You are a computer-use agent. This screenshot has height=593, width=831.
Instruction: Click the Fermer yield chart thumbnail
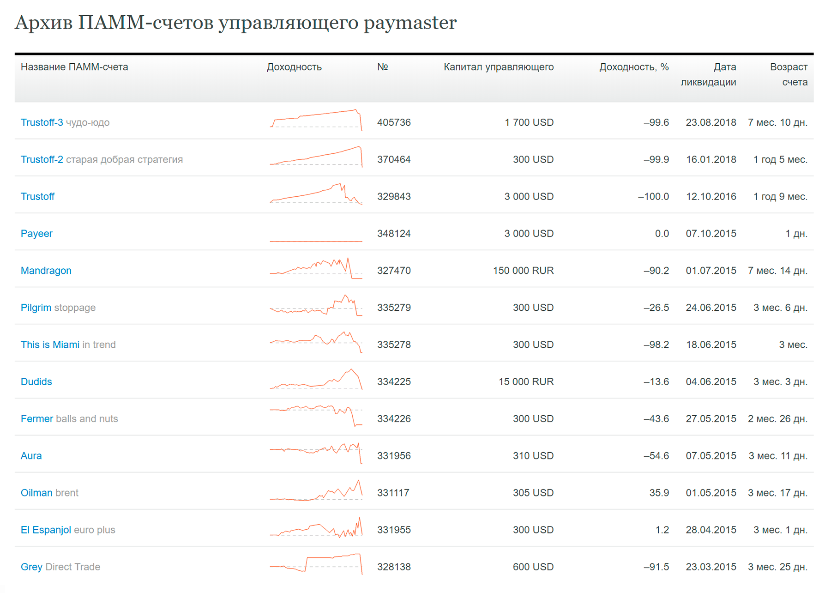coord(316,416)
